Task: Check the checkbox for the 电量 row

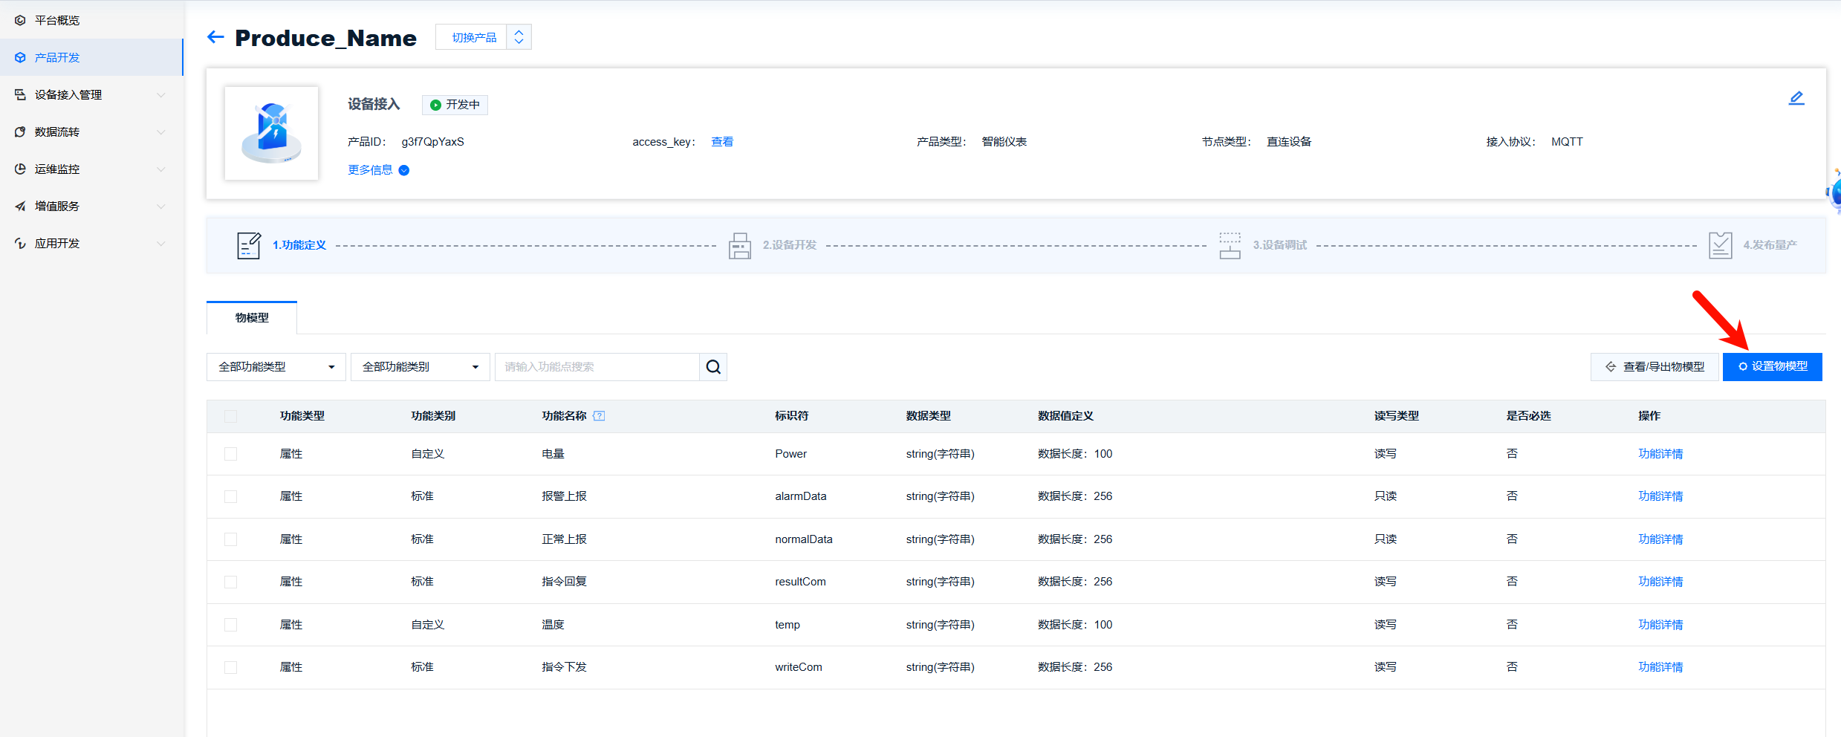Action: 231,454
